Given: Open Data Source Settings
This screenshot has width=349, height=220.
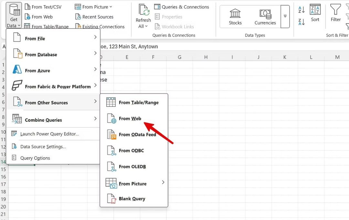Looking at the screenshot, I should (x=43, y=147).
